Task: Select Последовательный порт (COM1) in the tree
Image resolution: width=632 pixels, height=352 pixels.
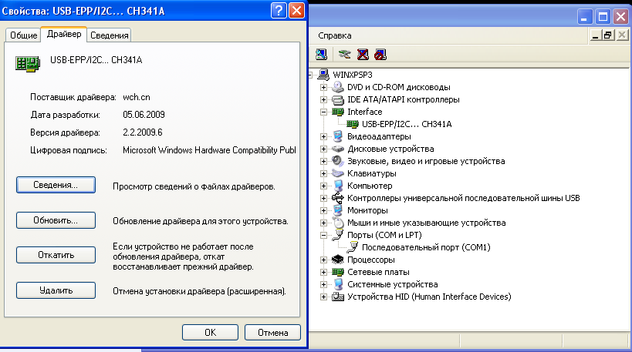Action: point(426,247)
